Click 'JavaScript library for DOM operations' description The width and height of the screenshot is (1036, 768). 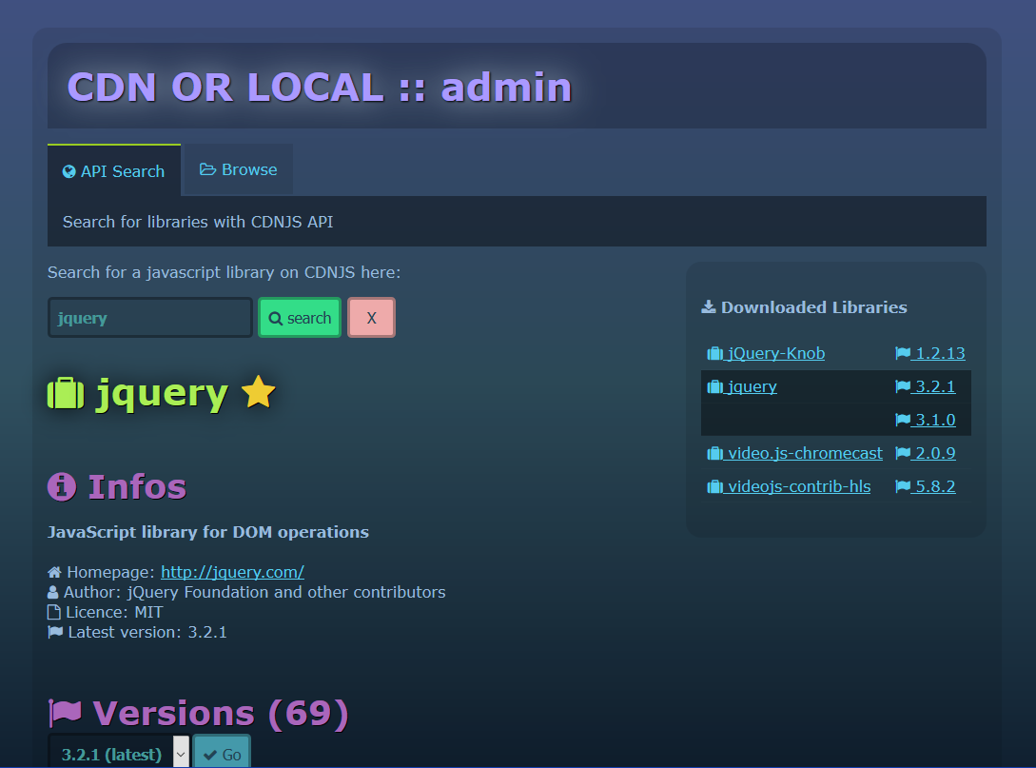pyautogui.click(x=208, y=532)
